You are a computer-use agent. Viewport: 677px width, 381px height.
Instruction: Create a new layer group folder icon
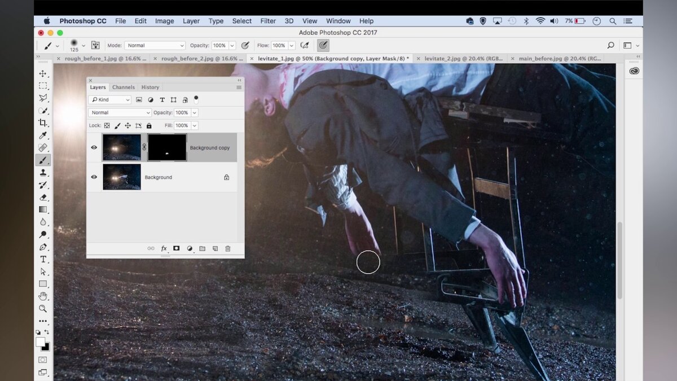[x=202, y=248]
